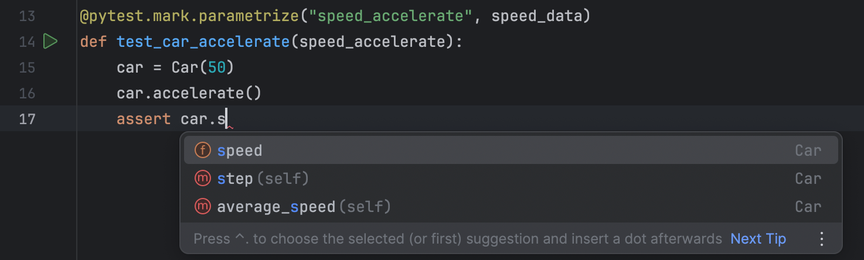Click line number 13 in the gutter
The height and width of the screenshot is (260, 864).
[x=27, y=16]
